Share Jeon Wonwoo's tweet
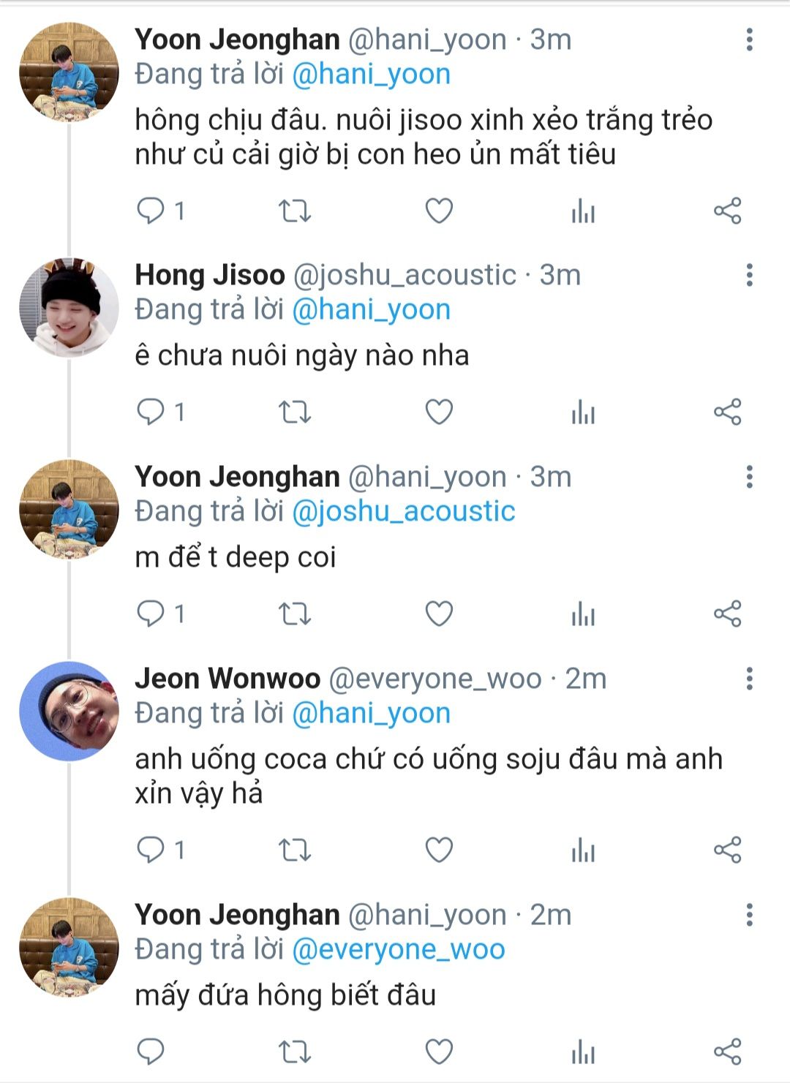The image size is (790, 1083). click(727, 850)
